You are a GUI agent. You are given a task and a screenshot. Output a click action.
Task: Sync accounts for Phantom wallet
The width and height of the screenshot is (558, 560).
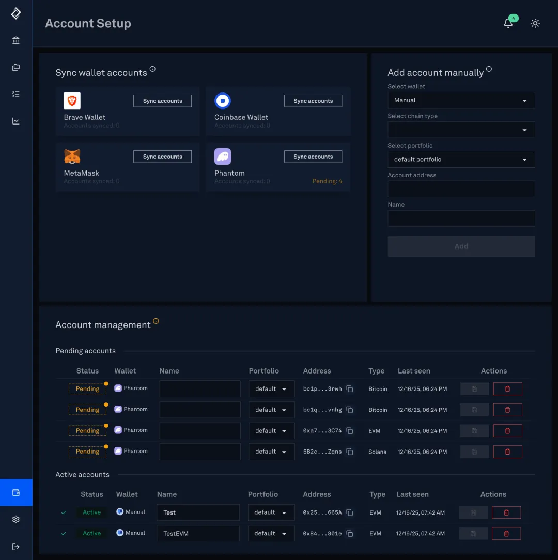[313, 157]
